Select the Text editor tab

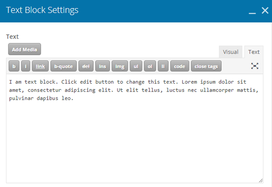[254, 52]
